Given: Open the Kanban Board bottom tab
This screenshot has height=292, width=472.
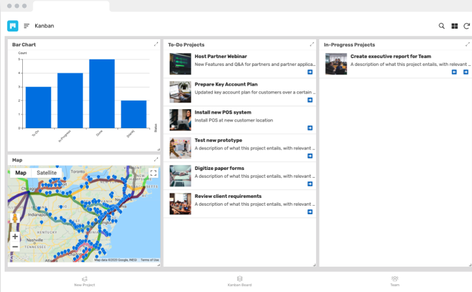Looking at the screenshot, I should tap(240, 281).
